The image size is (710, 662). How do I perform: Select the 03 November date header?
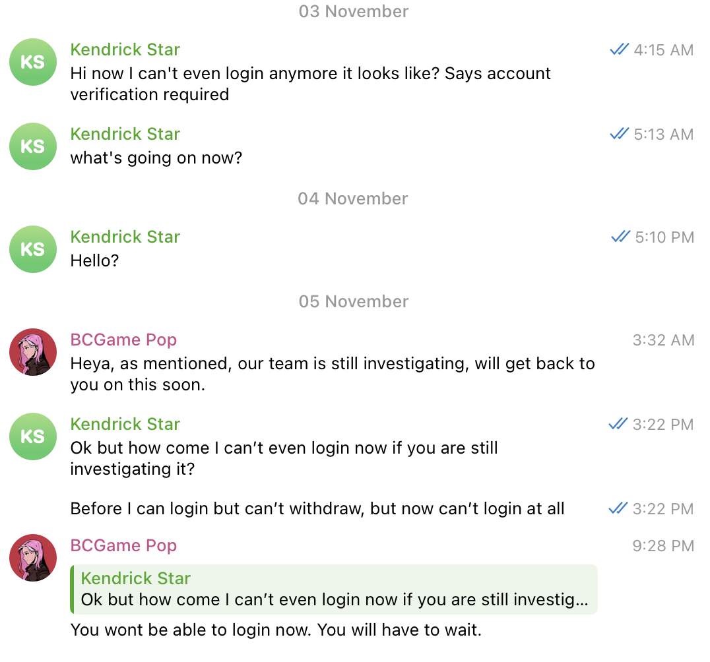[354, 11]
